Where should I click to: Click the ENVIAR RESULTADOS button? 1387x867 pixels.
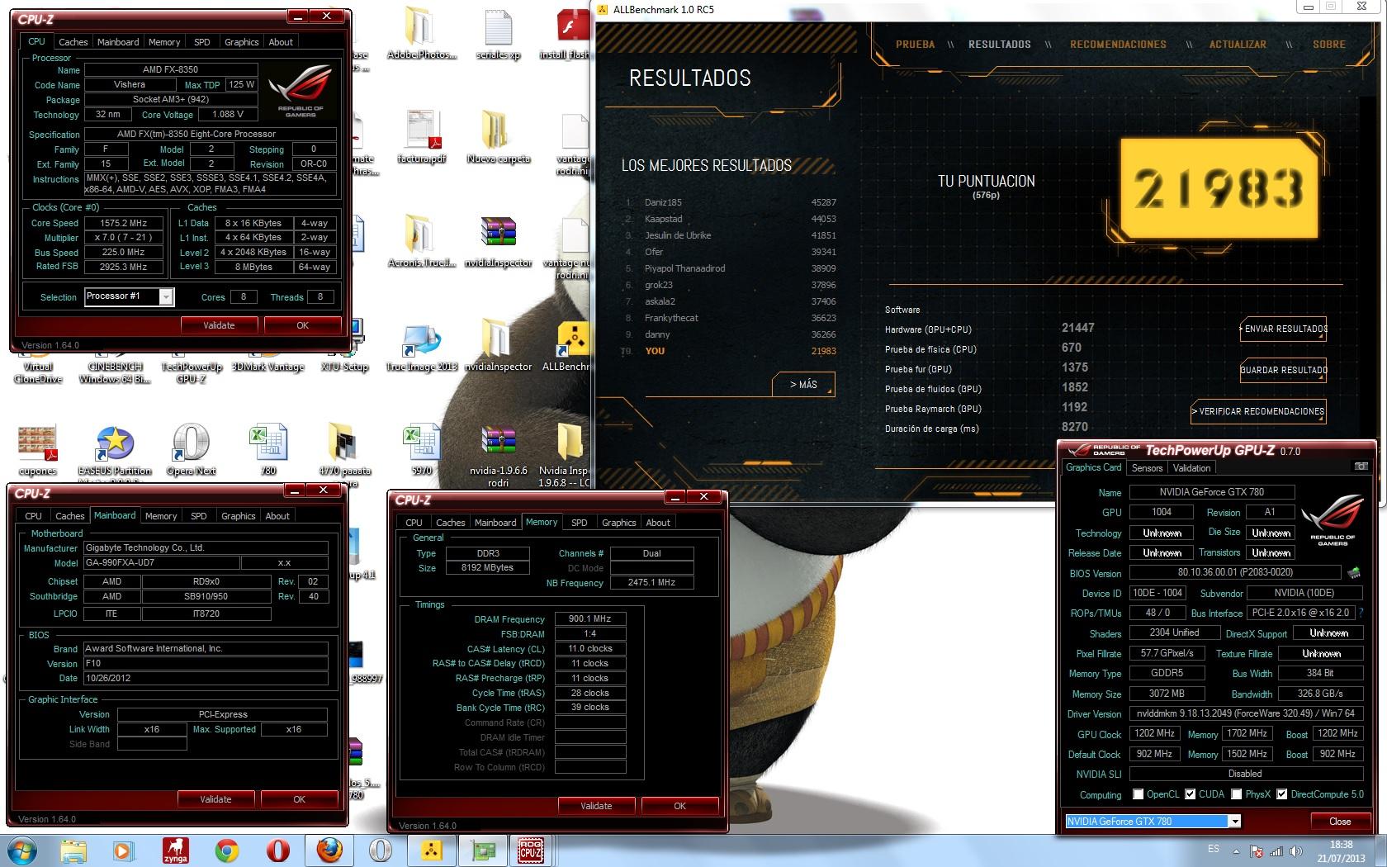(1283, 329)
